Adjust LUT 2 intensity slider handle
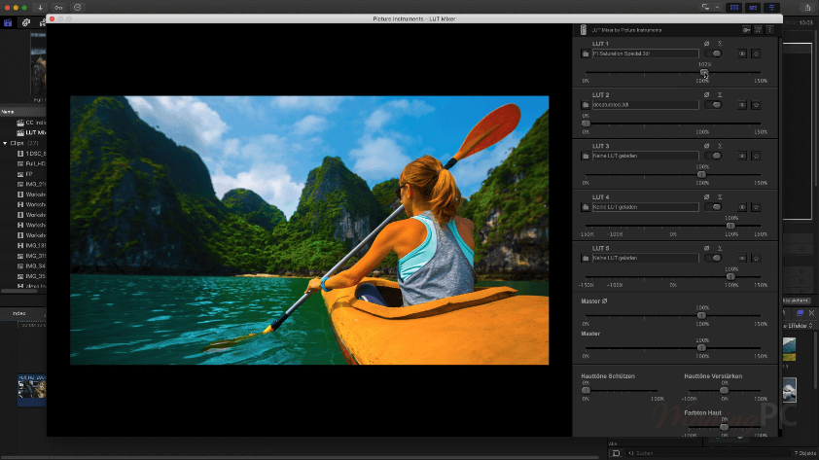This screenshot has width=819, height=460. click(x=587, y=124)
